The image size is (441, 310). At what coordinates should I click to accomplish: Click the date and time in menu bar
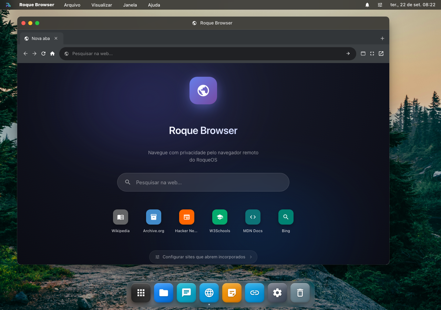[x=413, y=5]
